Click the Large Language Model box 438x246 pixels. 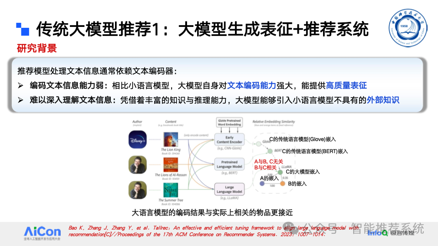tap(229, 190)
